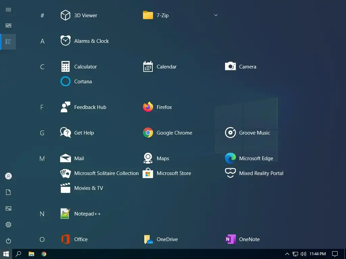Image resolution: width=346 pixels, height=259 pixels.
Task: Expand the Start hamburger menu
Action: pyautogui.click(x=8, y=9)
